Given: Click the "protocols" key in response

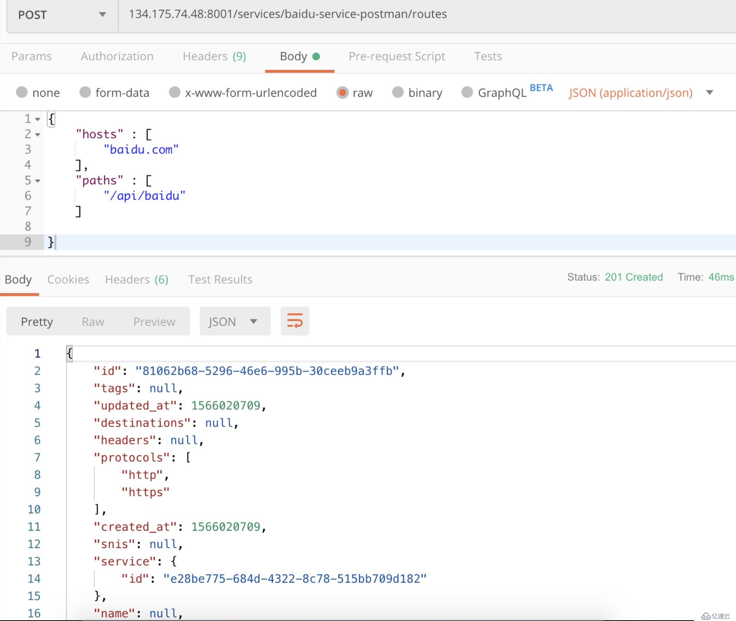Looking at the screenshot, I should click(132, 457).
